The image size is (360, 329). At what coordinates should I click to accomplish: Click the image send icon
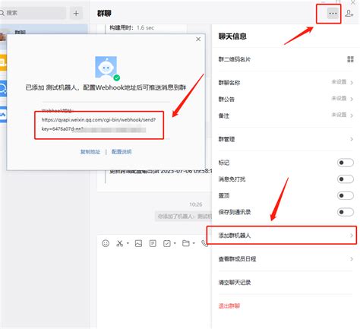(x=138, y=243)
